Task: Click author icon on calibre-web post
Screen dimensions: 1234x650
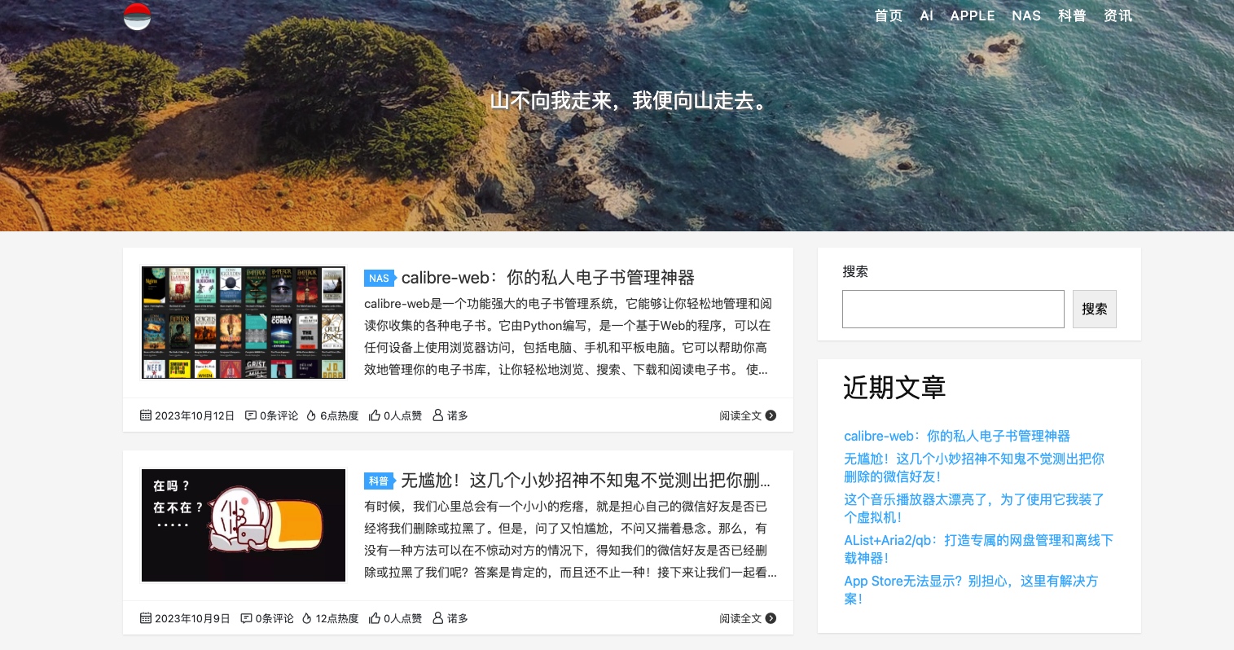Action: click(438, 415)
